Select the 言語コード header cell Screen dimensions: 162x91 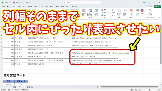(x=21, y=81)
